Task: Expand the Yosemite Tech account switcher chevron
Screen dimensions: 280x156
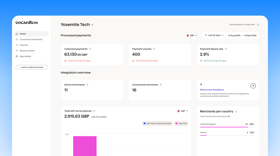Action: 92,25
